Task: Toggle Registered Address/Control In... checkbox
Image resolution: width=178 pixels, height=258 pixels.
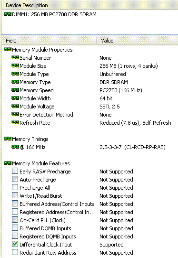Action: (15, 212)
